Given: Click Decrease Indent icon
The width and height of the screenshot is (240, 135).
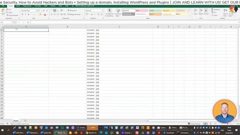Looking at the screenshot, I should (x=61, y=14).
